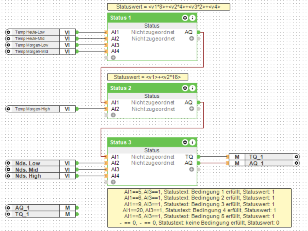Open info icon on Status 3 block
The width and height of the screenshot is (308, 231).
click(192, 142)
